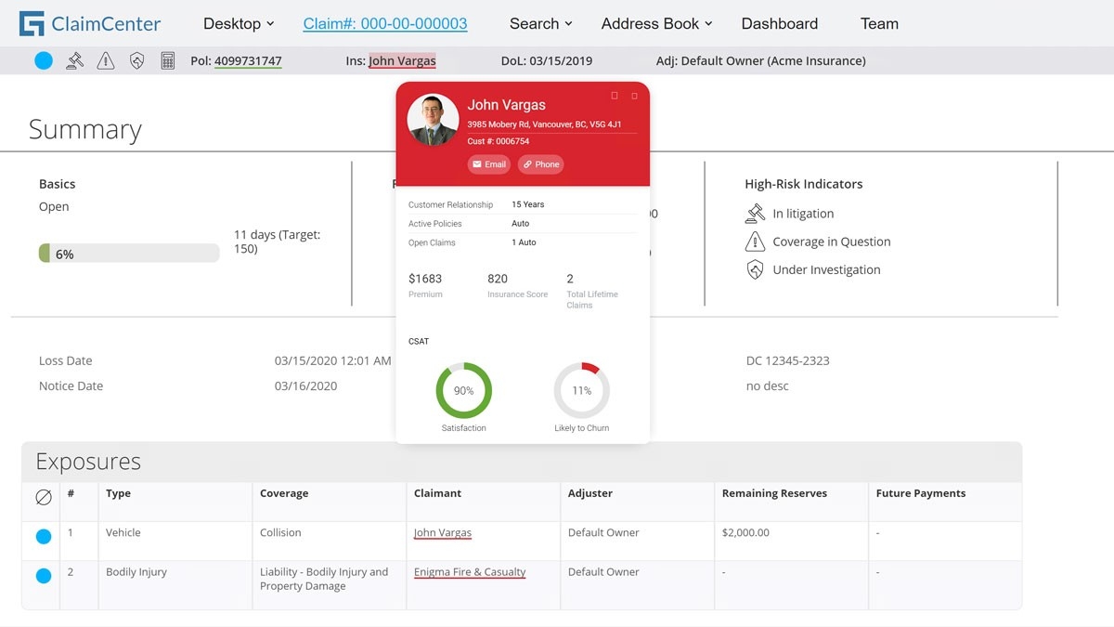This screenshot has height=627, width=1114.
Task: Click the calculator icon in the claim toolbar
Action: 168,60
